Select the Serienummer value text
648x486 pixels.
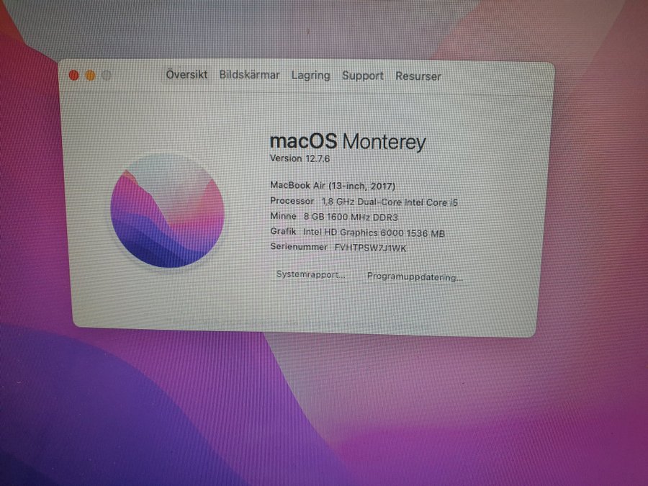tap(370, 248)
